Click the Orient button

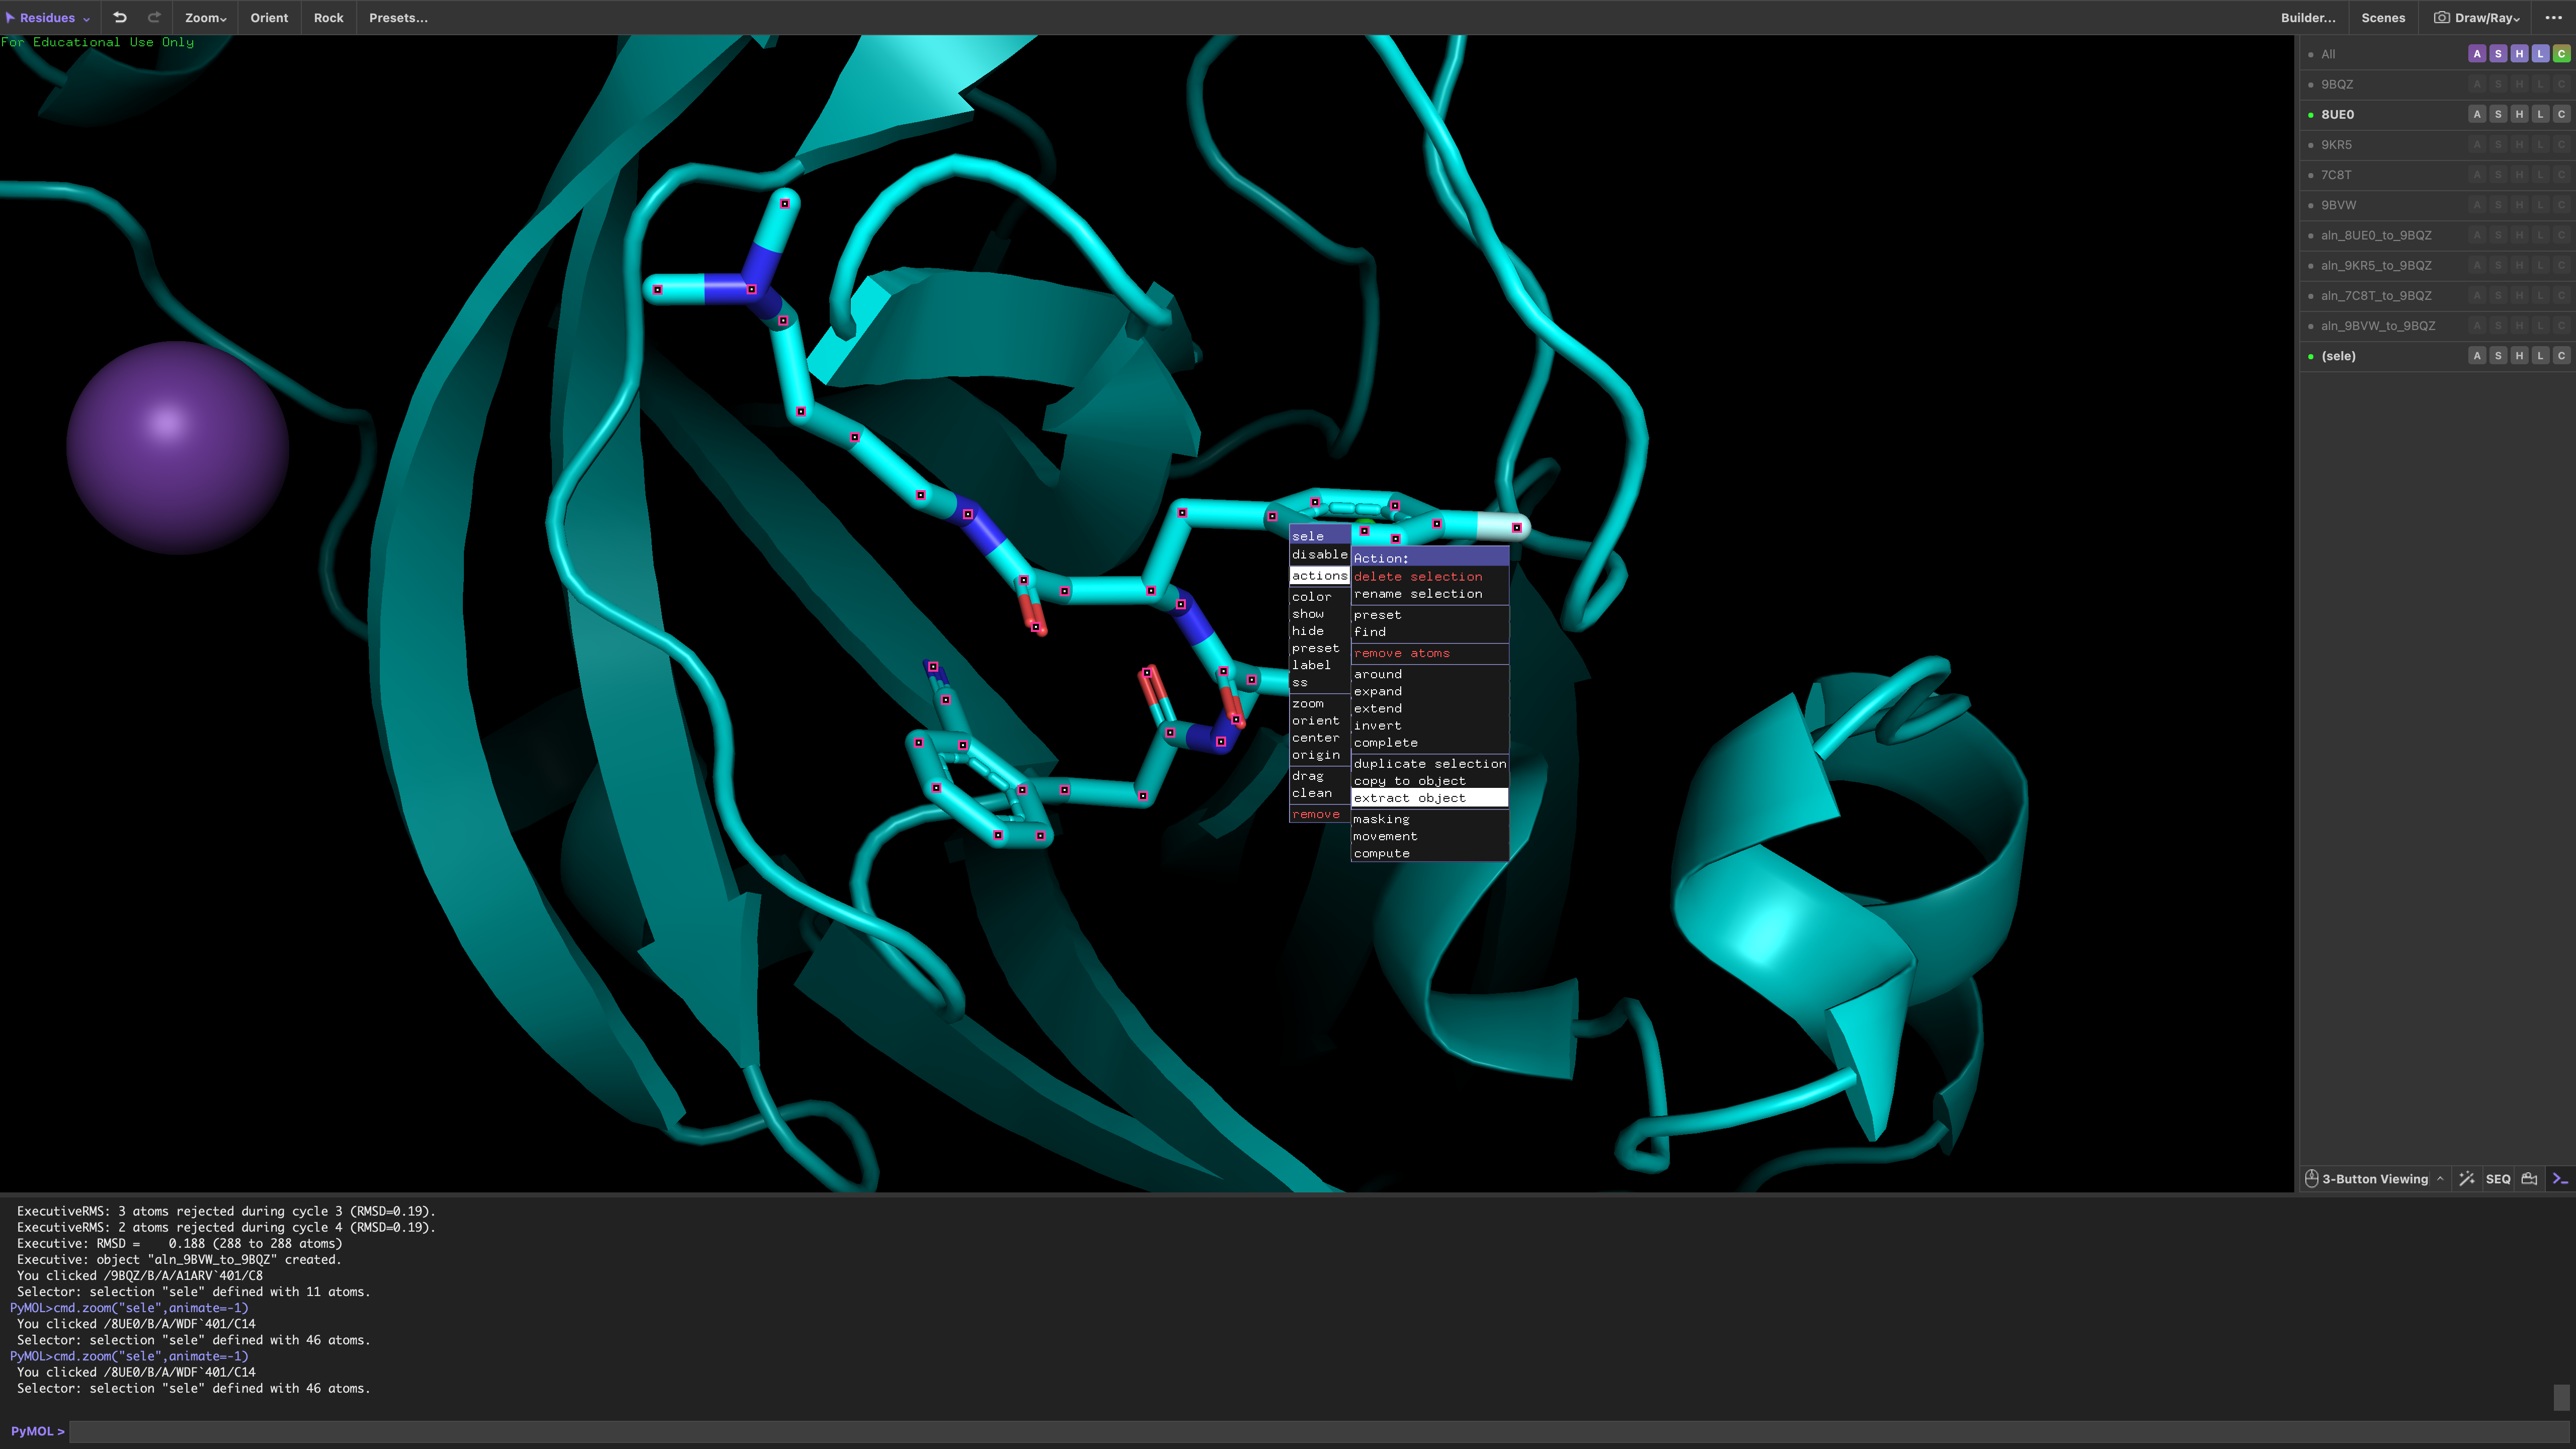coord(269,17)
